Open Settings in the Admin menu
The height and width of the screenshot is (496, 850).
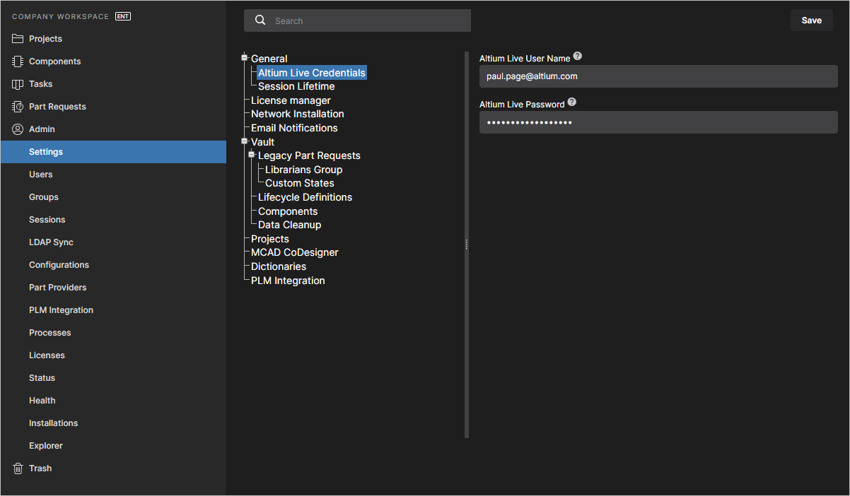pyautogui.click(x=113, y=152)
